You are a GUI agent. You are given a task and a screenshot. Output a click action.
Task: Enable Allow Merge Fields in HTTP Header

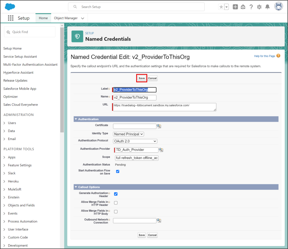(116, 203)
